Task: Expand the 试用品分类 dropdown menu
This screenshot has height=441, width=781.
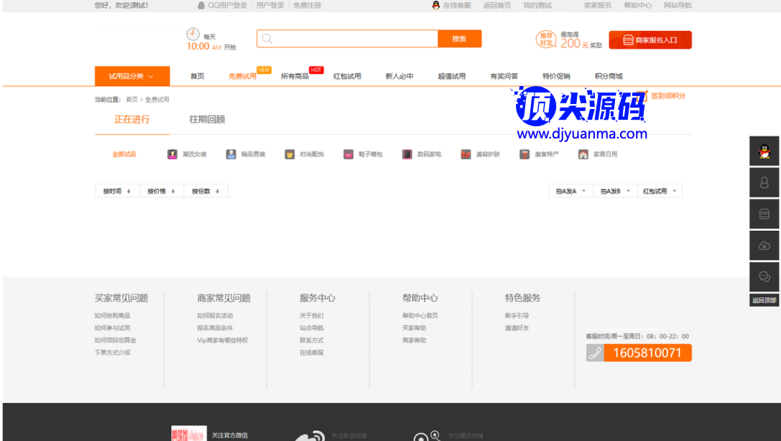Action: click(132, 76)
